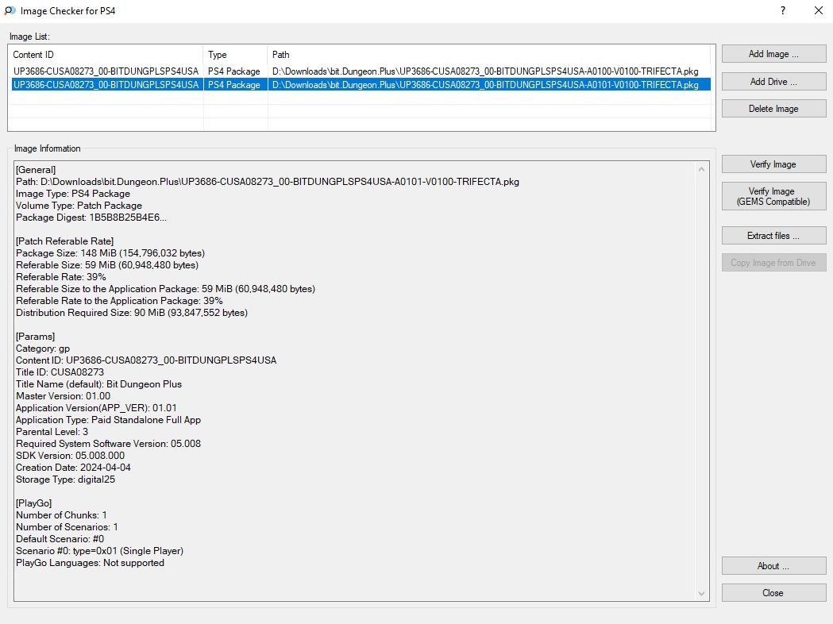
Task: Click the Number of Chunks: 1 line
Action: (61, 515)
